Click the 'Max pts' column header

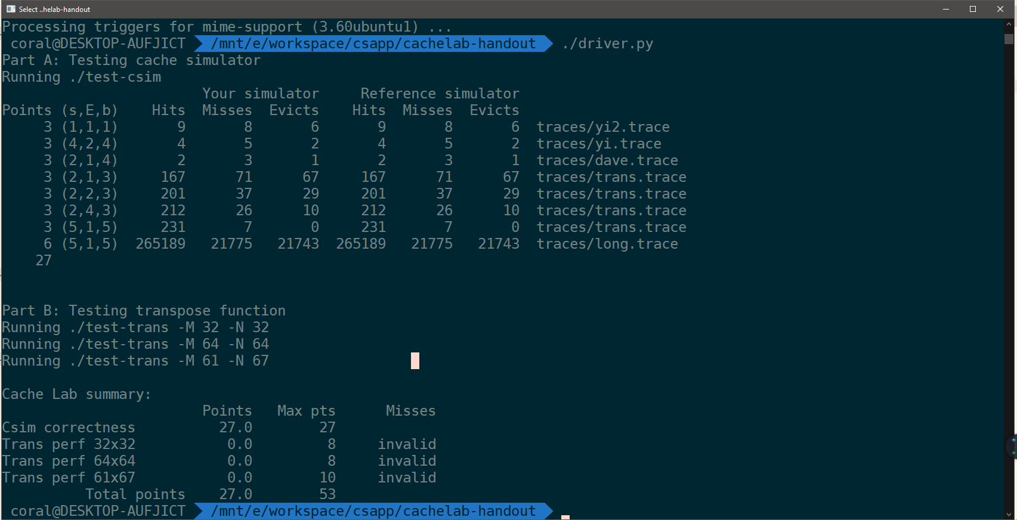[307, 411]
